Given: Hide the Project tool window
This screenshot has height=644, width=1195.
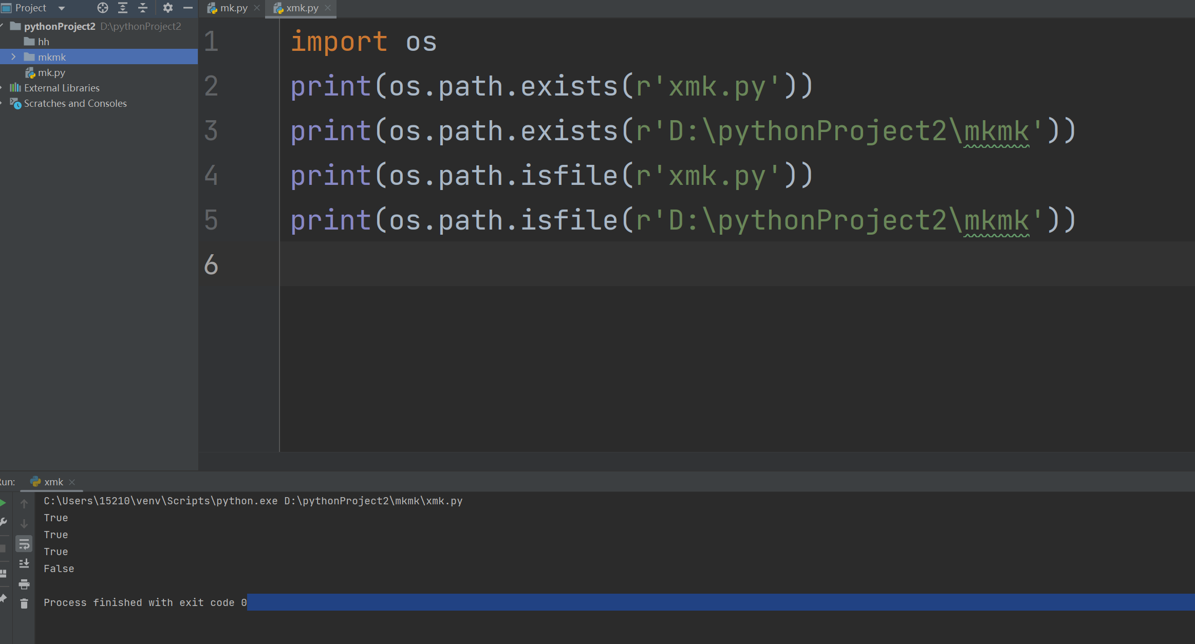Looking at the screenshot, I should [188, 8].
